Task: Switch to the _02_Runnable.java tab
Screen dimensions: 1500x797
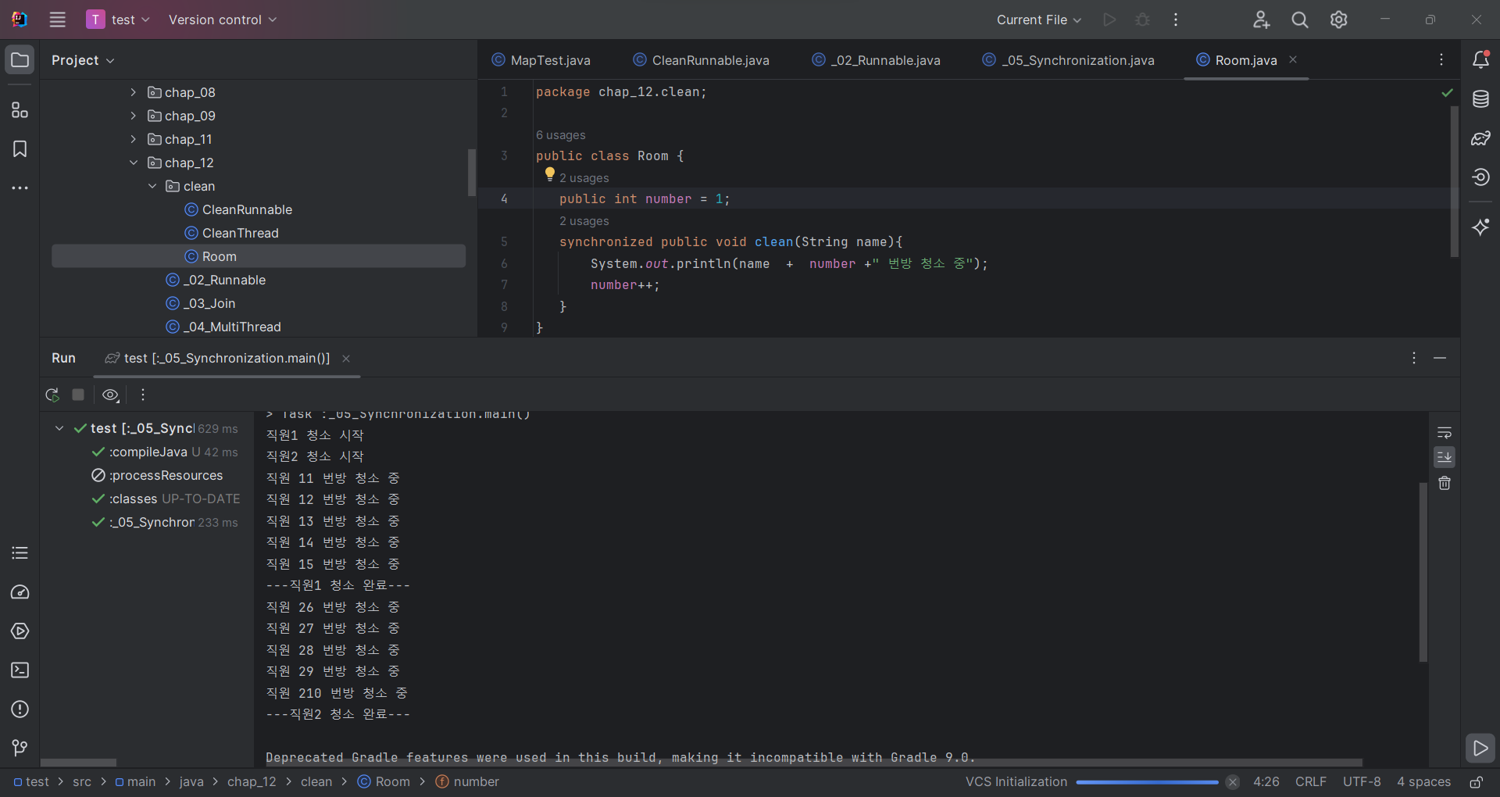Action: pos(876,60)
